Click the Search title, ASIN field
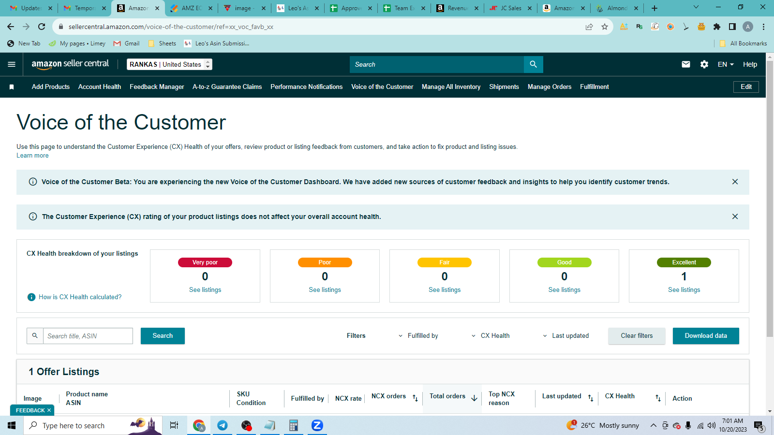774x435 pixels. (x=88, y=336)
